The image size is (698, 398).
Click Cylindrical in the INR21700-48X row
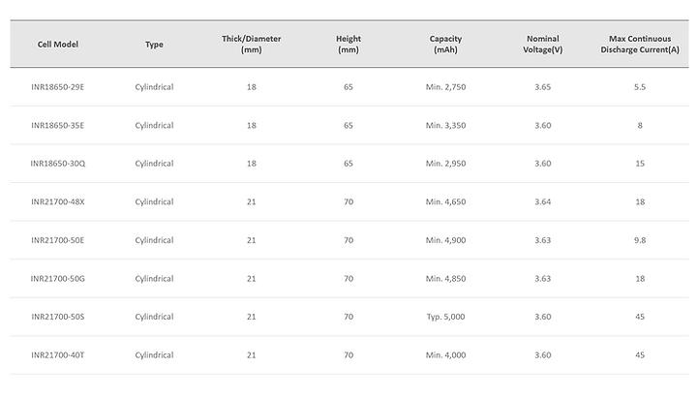pyautogui.click(x=154, y=201)
